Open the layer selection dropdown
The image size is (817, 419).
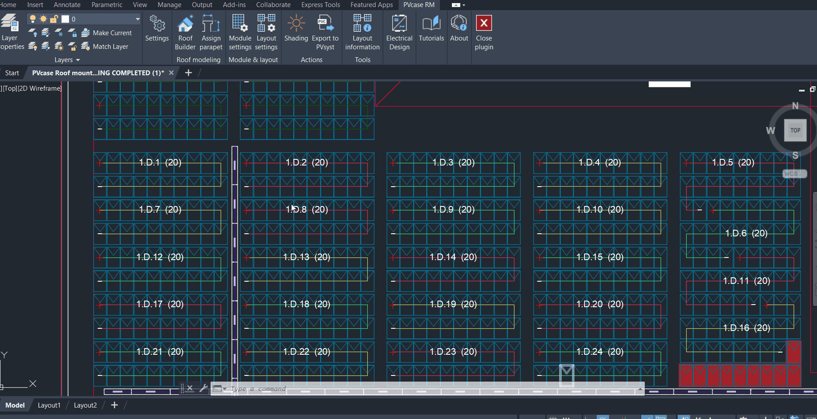[x=137, y=19]
